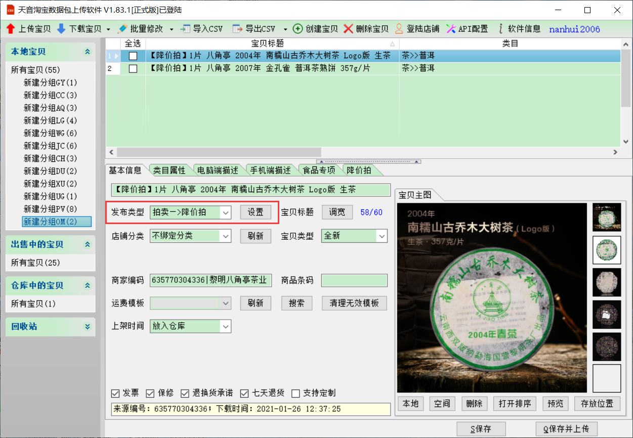Click the red X delete item icon (删除宝贝)

coord(348,29)
